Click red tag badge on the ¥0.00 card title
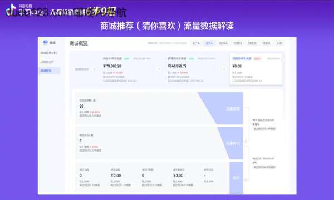 (x=257, y=58)
